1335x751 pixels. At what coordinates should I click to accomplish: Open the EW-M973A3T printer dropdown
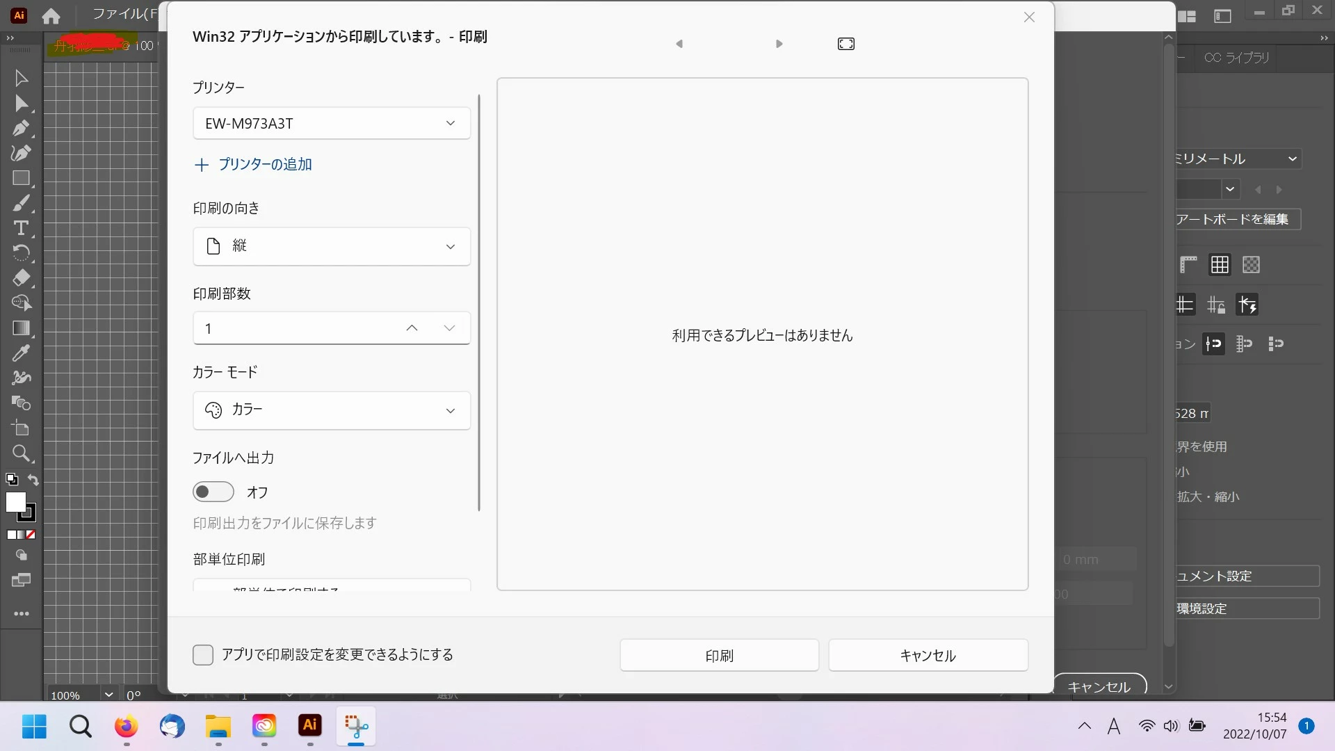pos(332,123)
